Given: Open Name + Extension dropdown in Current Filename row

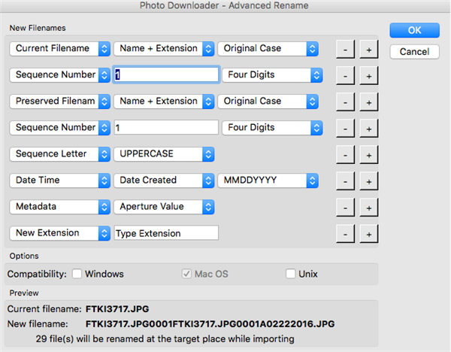Looking at the screenshot, I should tap(164, 48).
